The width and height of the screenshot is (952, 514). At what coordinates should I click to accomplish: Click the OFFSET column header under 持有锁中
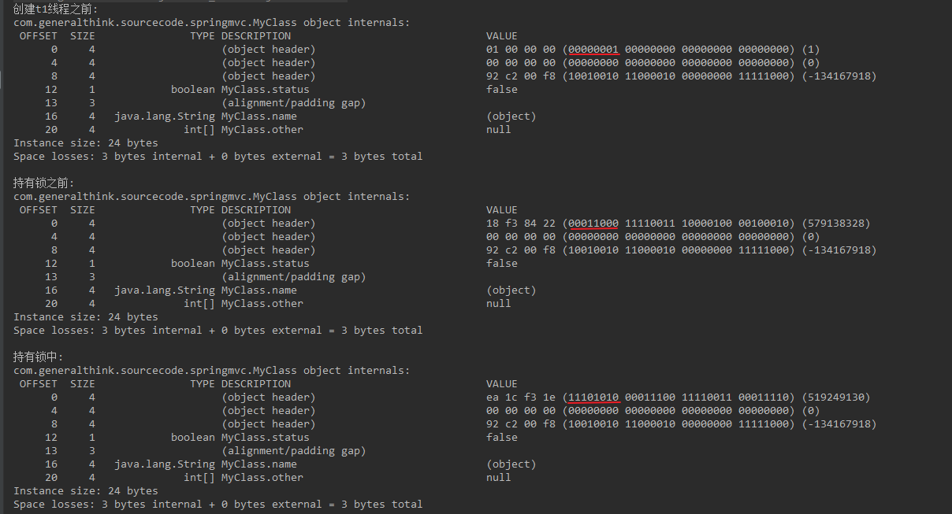pyautogui.click(x=38, y=384)
